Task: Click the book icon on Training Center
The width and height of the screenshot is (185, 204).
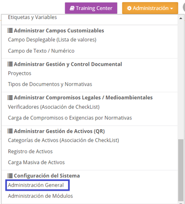Action: coord(72,8)
